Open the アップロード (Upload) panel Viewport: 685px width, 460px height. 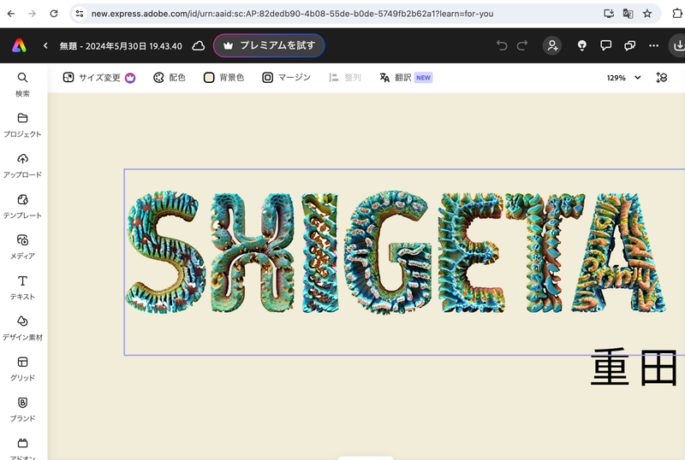pos(23,165)
